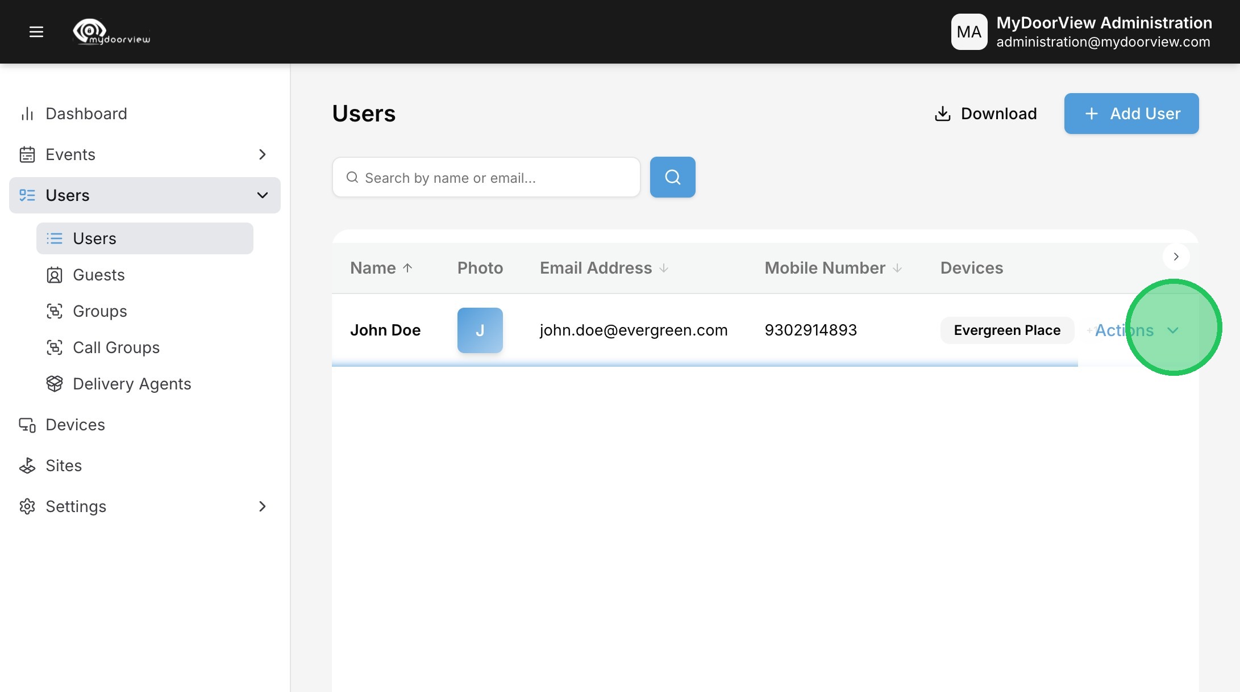
Task: Download the users list
Action: point(986,114)
